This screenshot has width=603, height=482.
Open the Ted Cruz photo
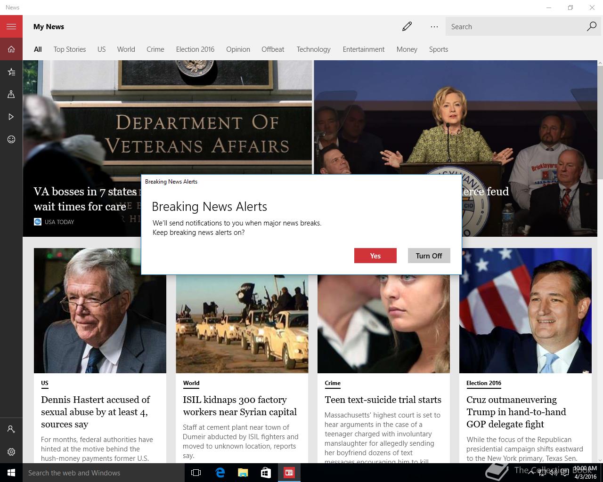[x=525, y=311]
